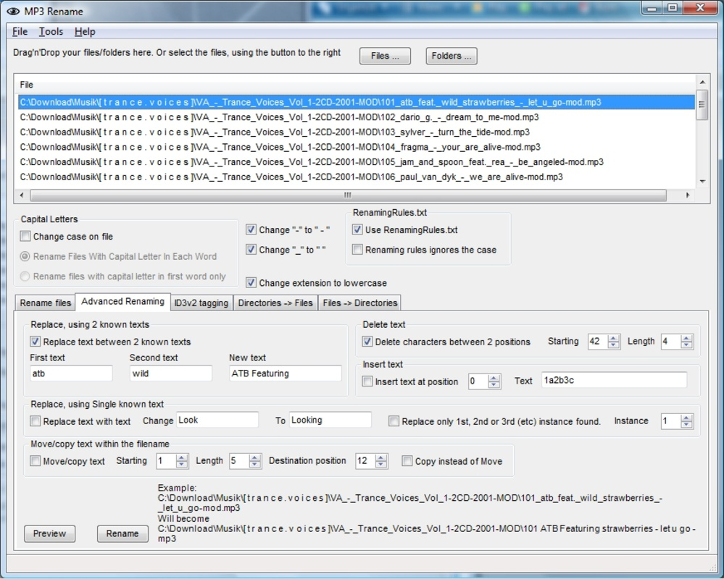Uncheck Use RenamingRules.txt

pyautogui.click(x=357, y=229)
